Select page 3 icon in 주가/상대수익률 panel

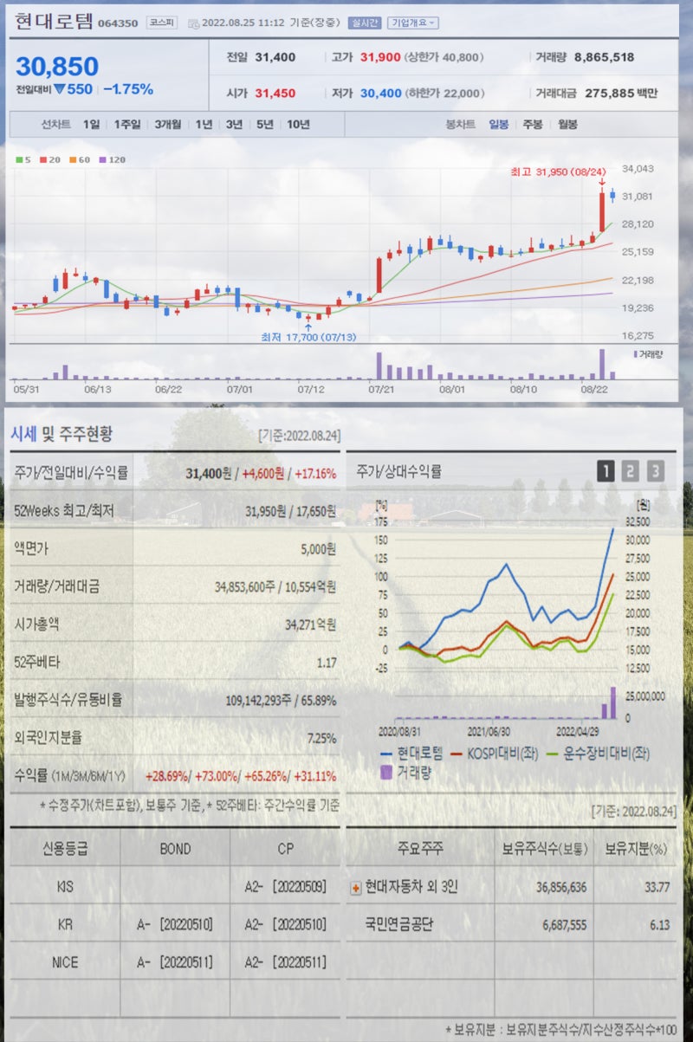point(656,471)
